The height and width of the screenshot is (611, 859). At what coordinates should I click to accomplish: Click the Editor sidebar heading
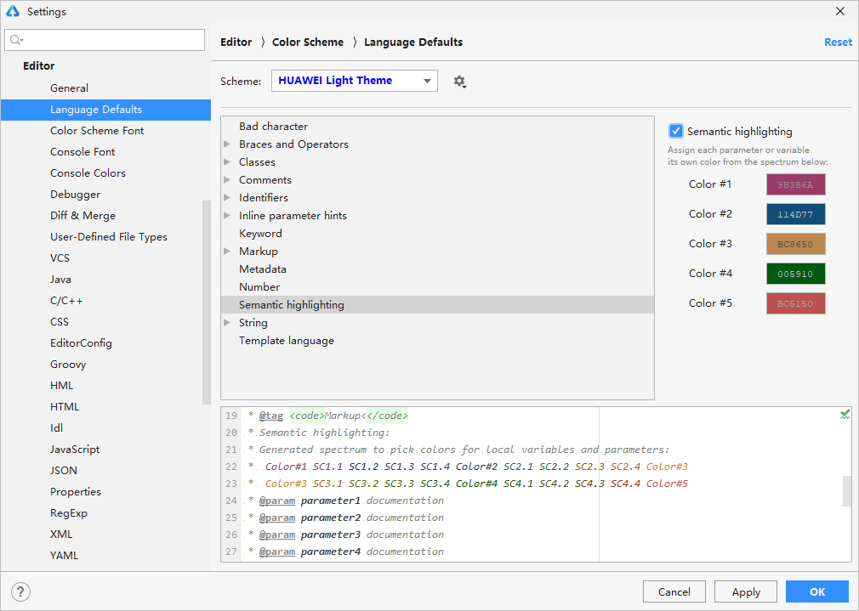[x=39, y=65]
